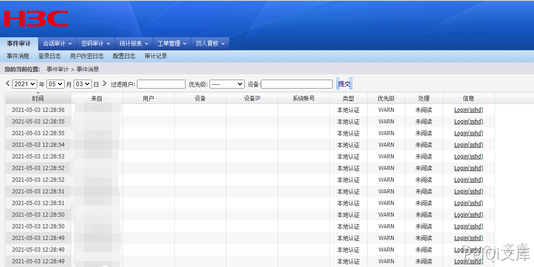
Task: Open the year 2021 dropdown
Action: pos(25,84)
